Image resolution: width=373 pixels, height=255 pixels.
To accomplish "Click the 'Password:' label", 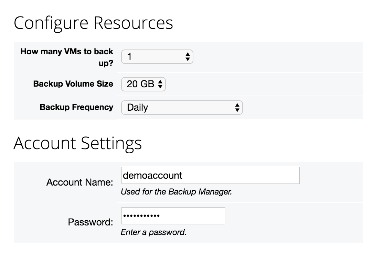I will pos(90,222).
